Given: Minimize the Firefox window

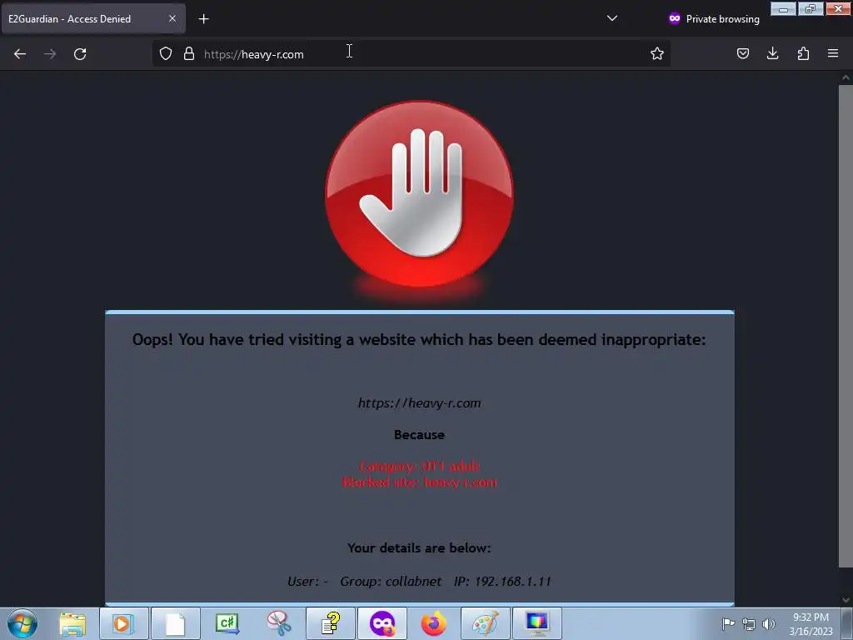Looking at the screenshot, I should click(x=783, y=8).
